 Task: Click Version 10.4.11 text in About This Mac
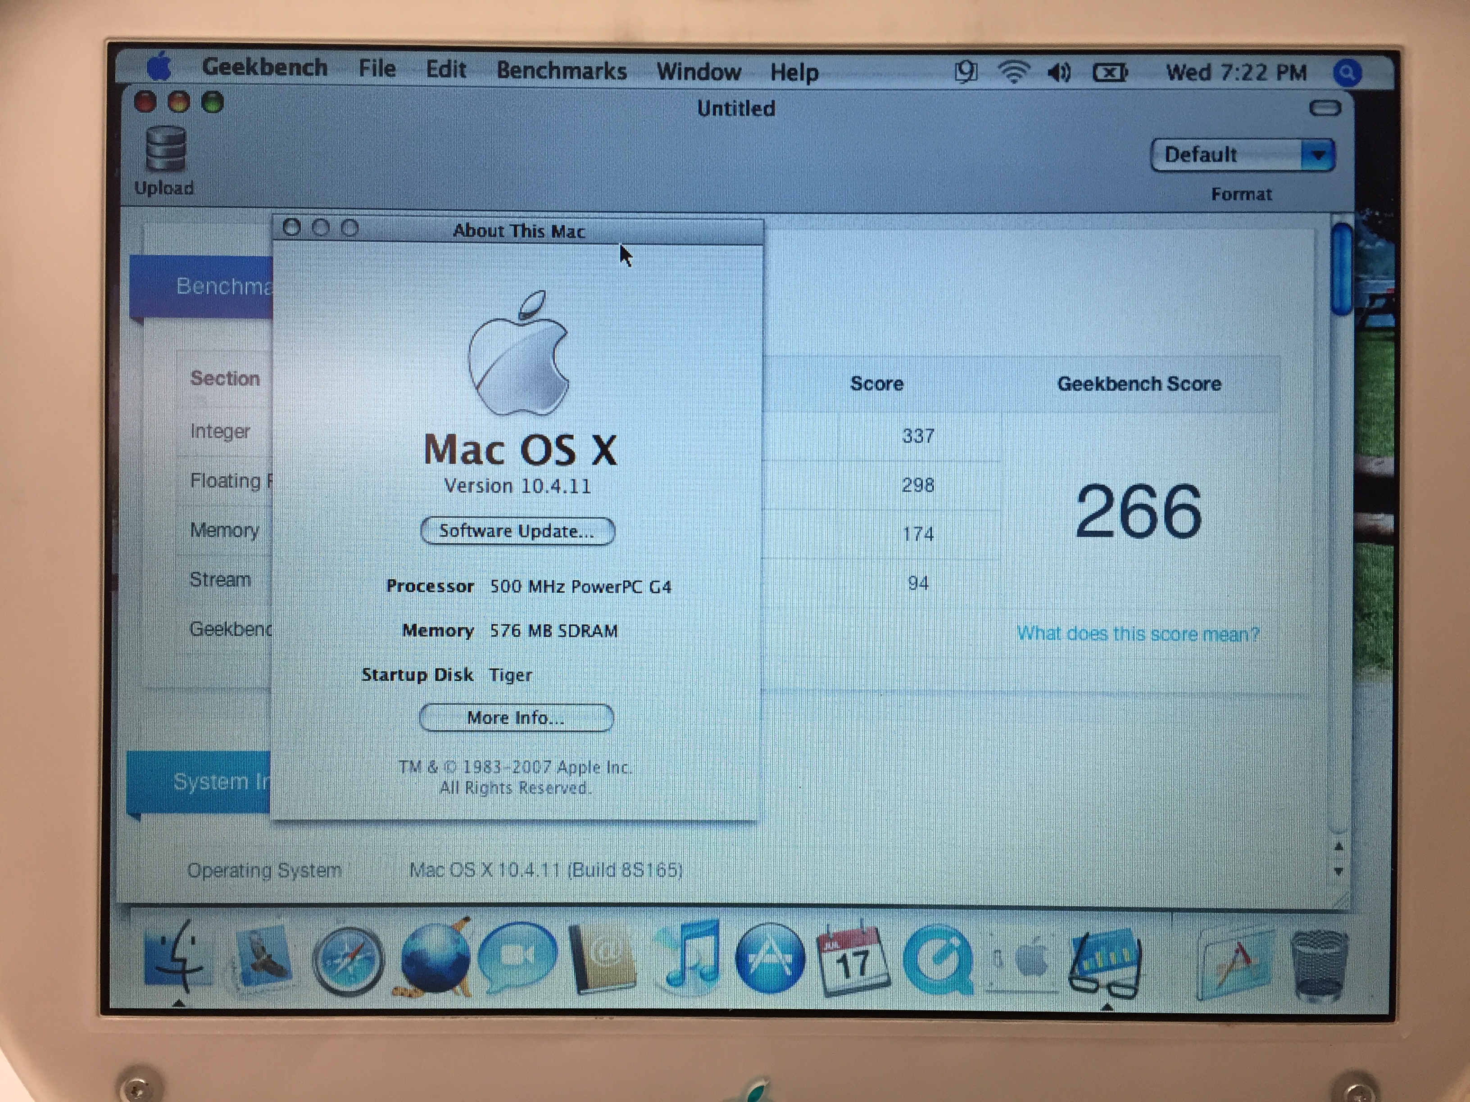[x=517, y=486]
